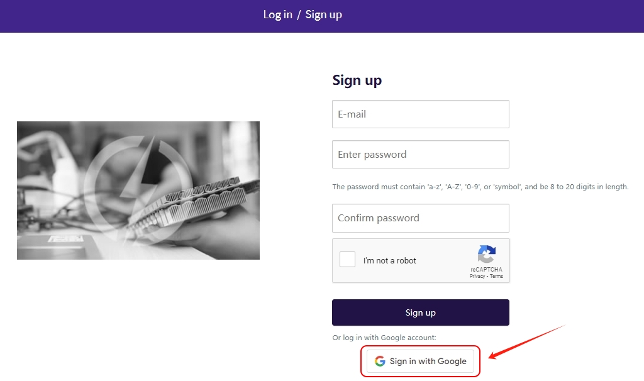Image resolution: width=644 pixels, height=381 pixels.
Task: Click the Google 'G' logo icon
Action: 380,362
